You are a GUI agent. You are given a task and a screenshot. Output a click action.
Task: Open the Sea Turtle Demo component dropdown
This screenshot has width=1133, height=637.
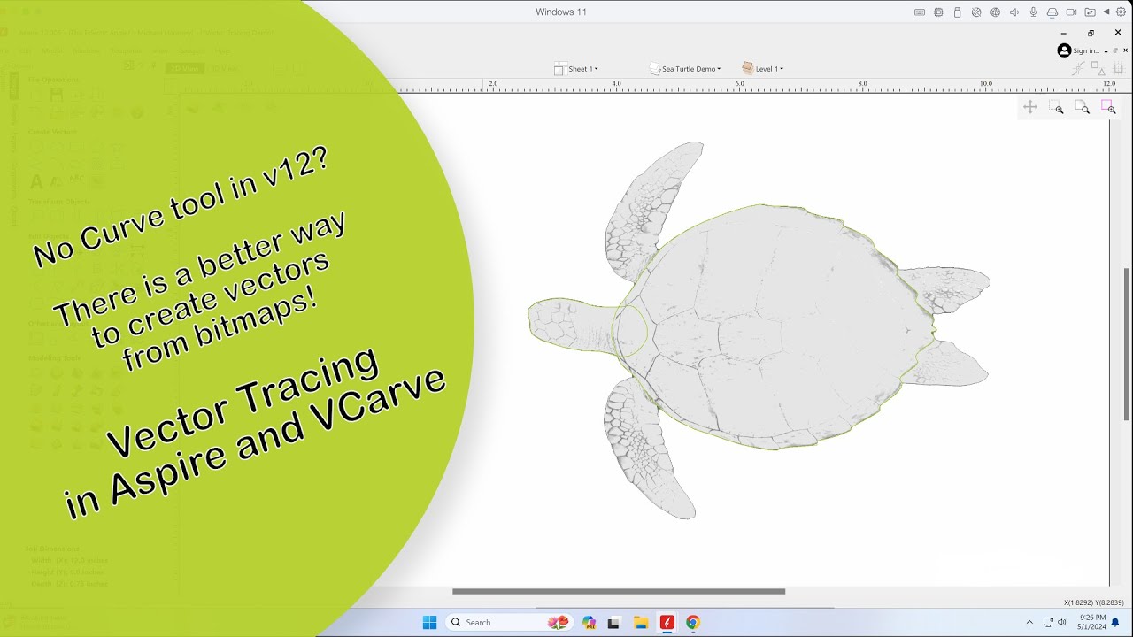[684, 69]
